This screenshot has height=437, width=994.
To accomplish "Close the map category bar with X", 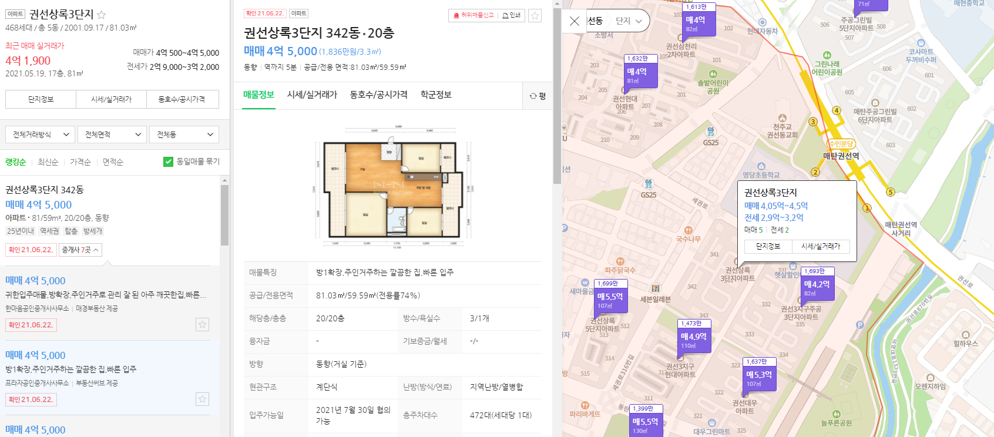I will [x=575, y=21].
